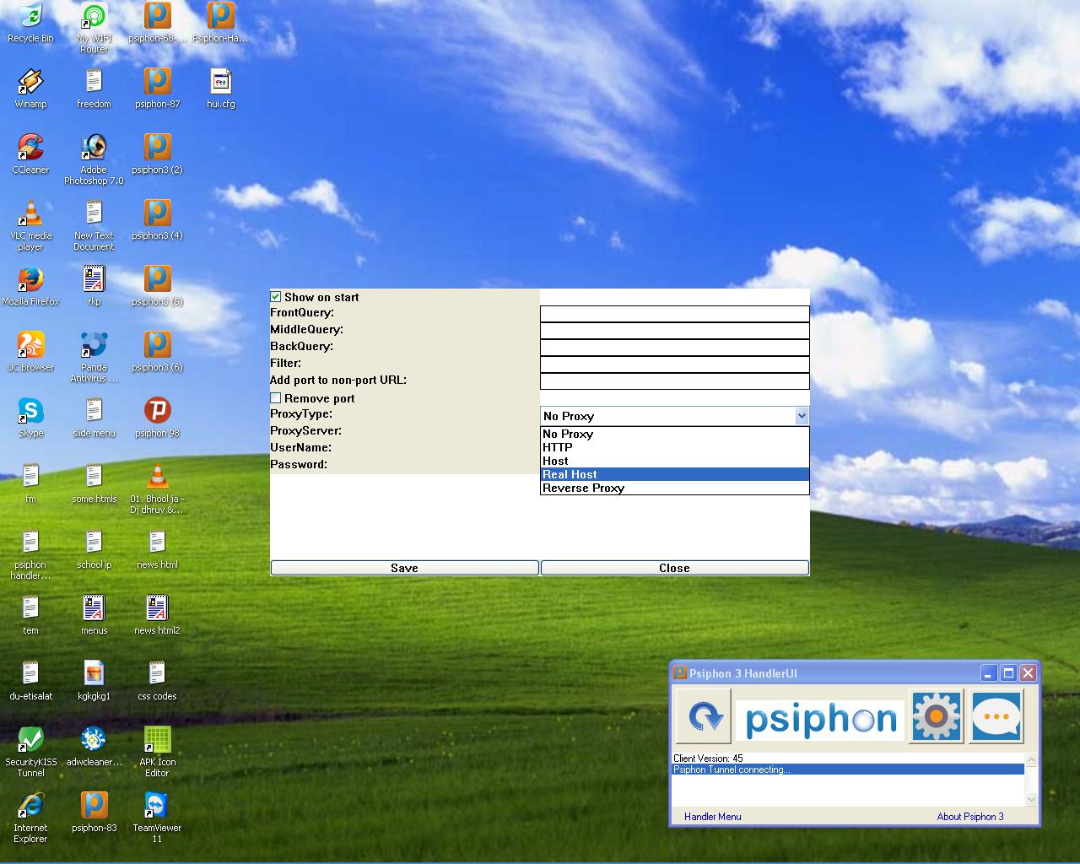
Task: Select the du-etisalat text file icon
Action: [x=30, y=681]
